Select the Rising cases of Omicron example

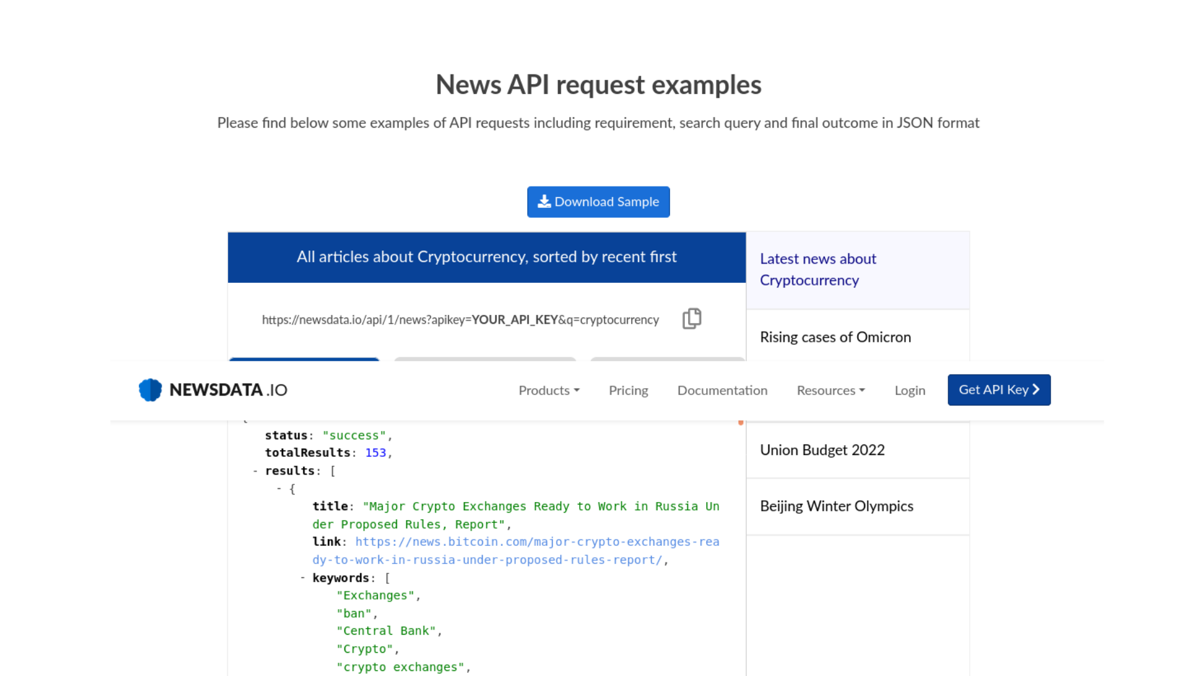tap(835, 337)
